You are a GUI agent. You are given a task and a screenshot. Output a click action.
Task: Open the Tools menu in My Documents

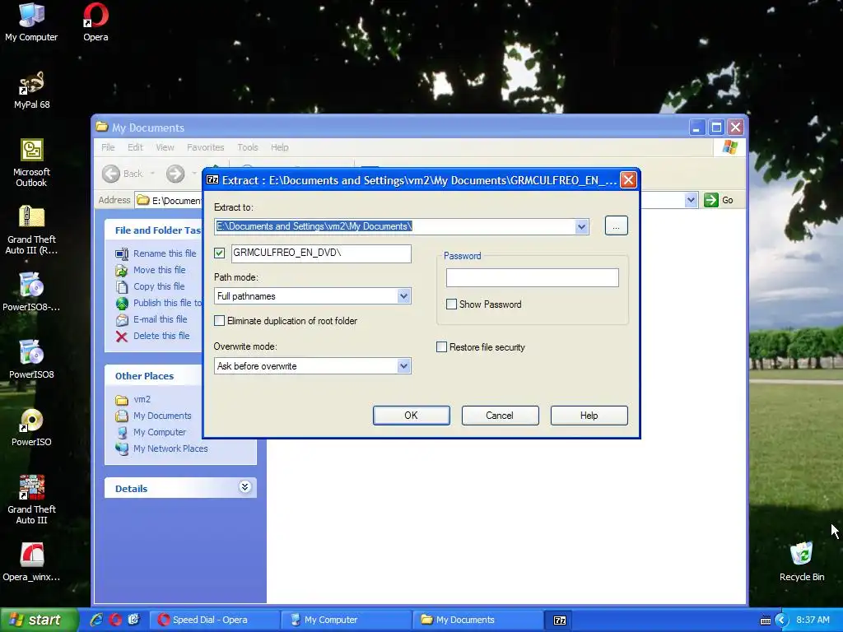point(247,147)
